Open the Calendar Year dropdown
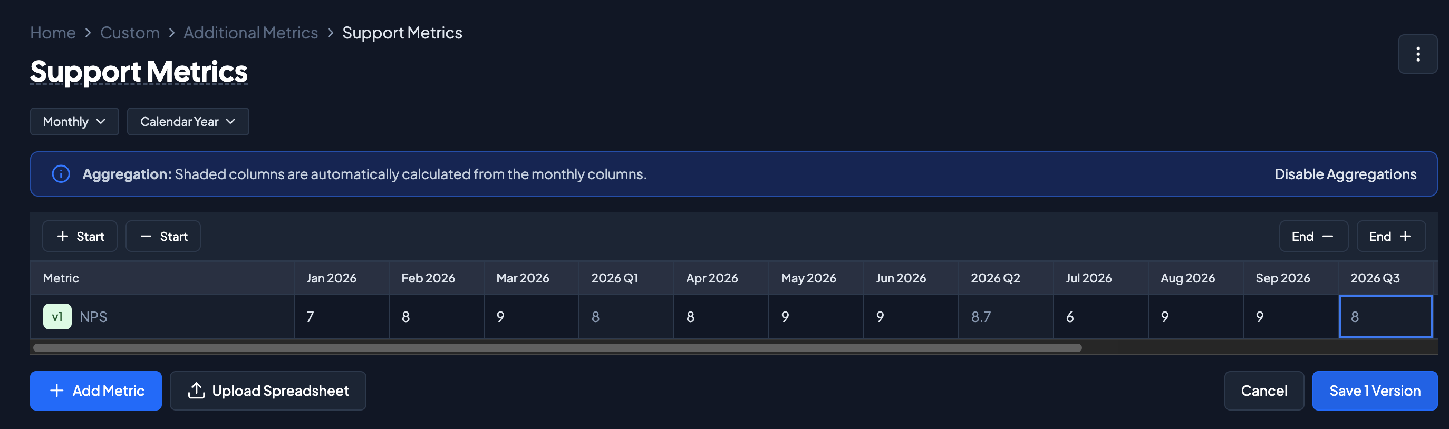The height and width of the screenshot is (429, 1449). [188, 121]
